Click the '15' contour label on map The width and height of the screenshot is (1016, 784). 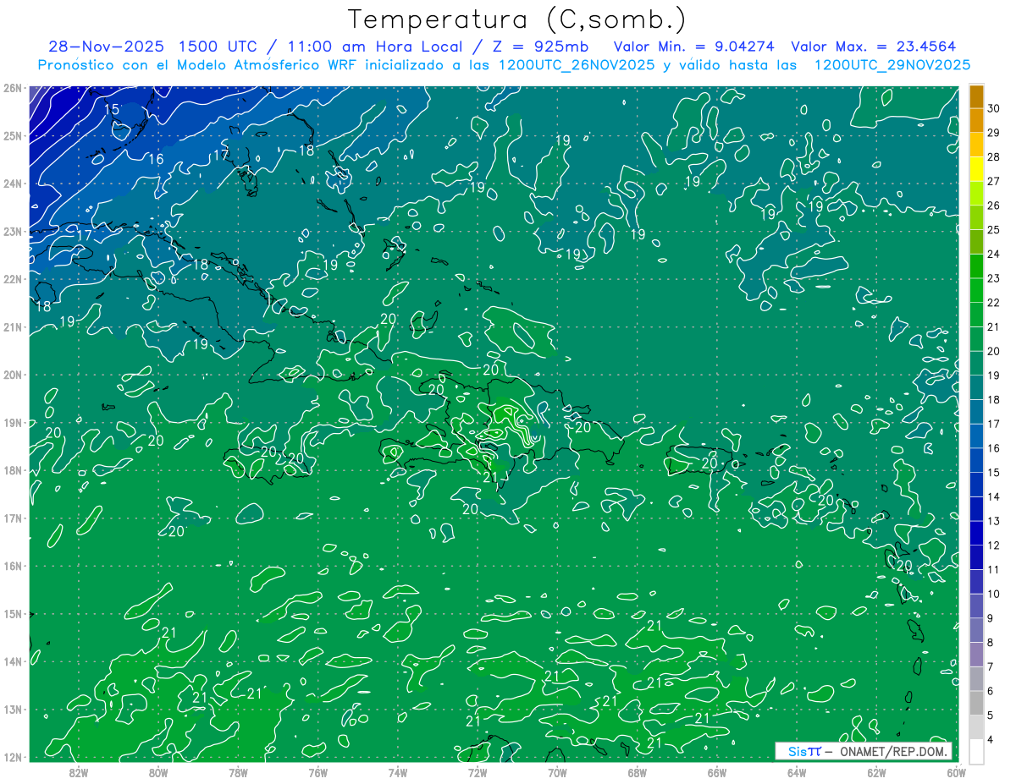[x=112, y=109]
